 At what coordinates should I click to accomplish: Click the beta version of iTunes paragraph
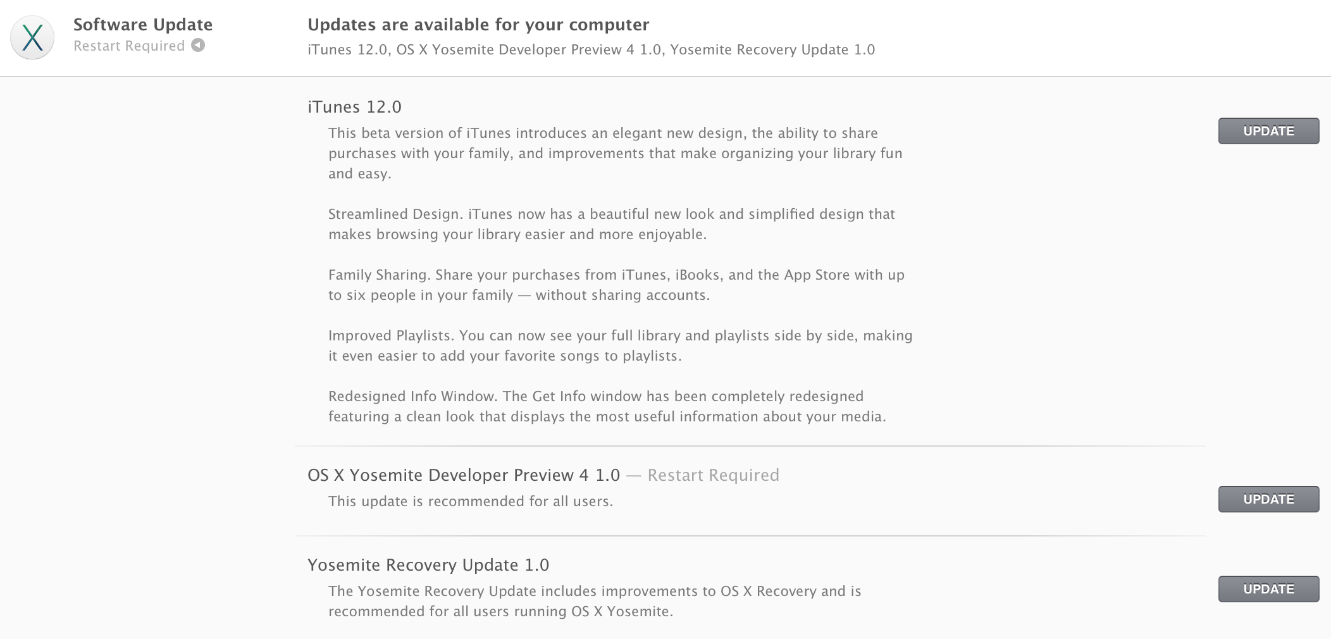[x=615, y=153]
